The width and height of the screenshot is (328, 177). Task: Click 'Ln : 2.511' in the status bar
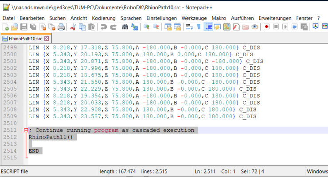(205, 171)
